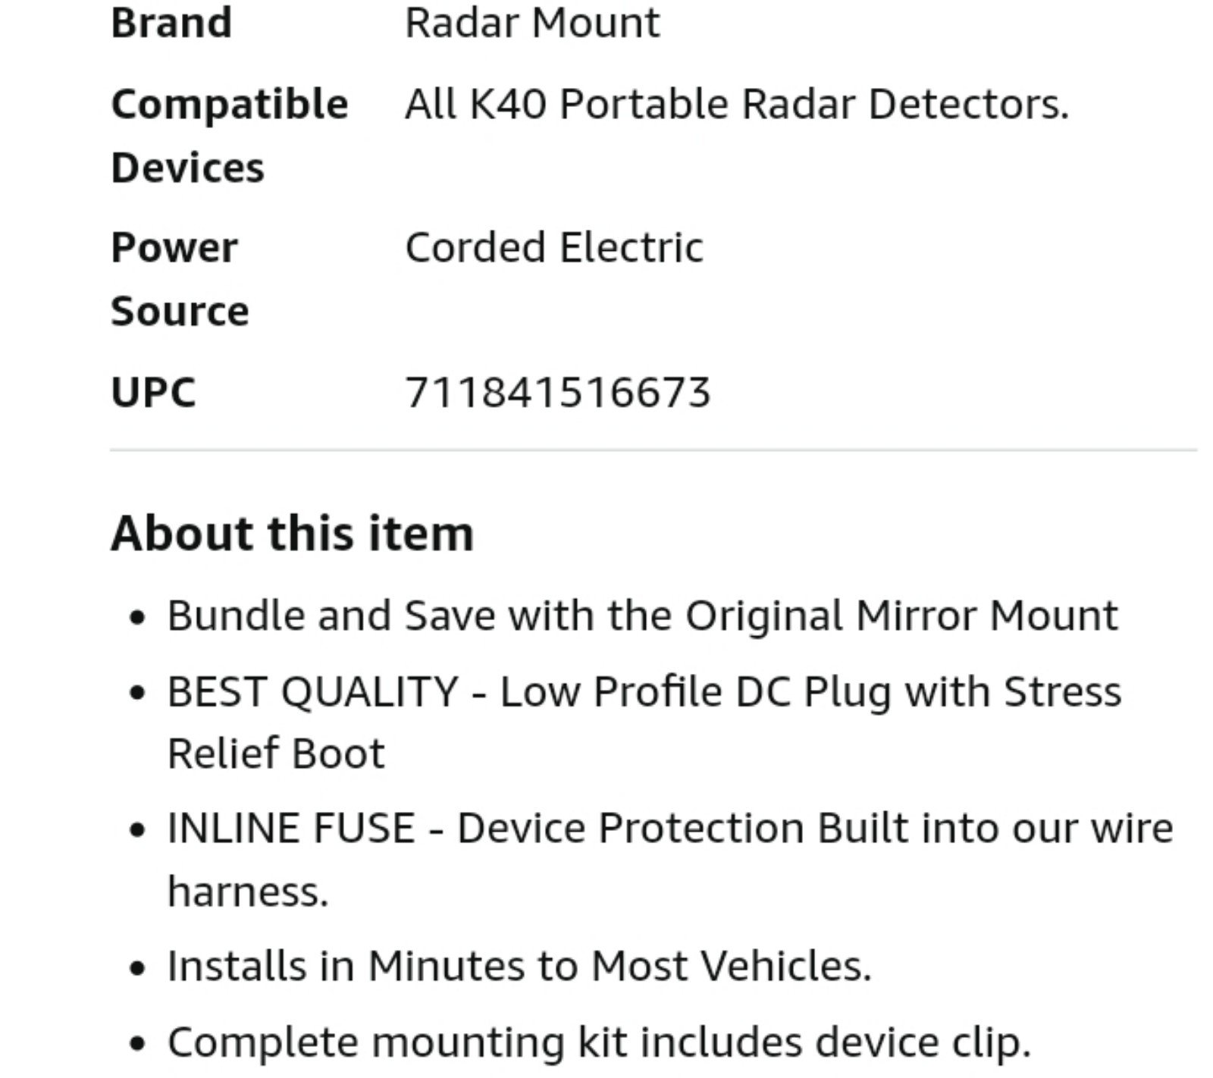The width and height of the screenshot is (1213, 1078).
Task: Click the Compatible Devices label
Action: [229, 136]
